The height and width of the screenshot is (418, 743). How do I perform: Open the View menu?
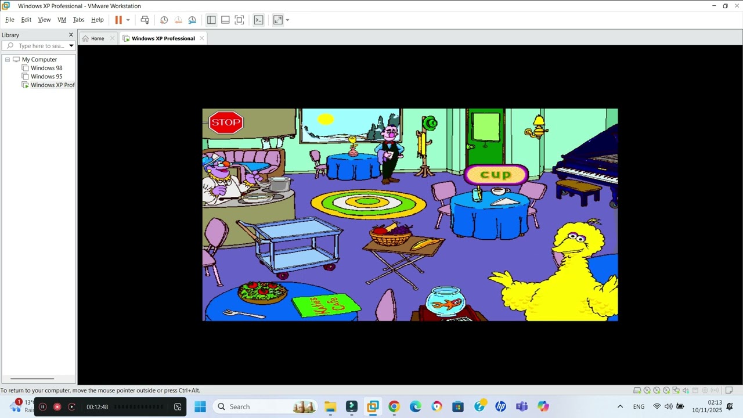44,20
